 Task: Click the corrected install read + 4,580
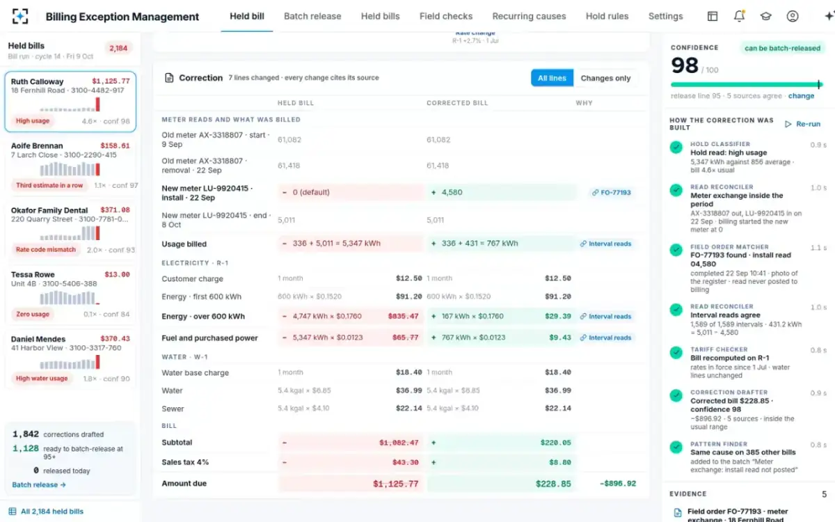501,192
